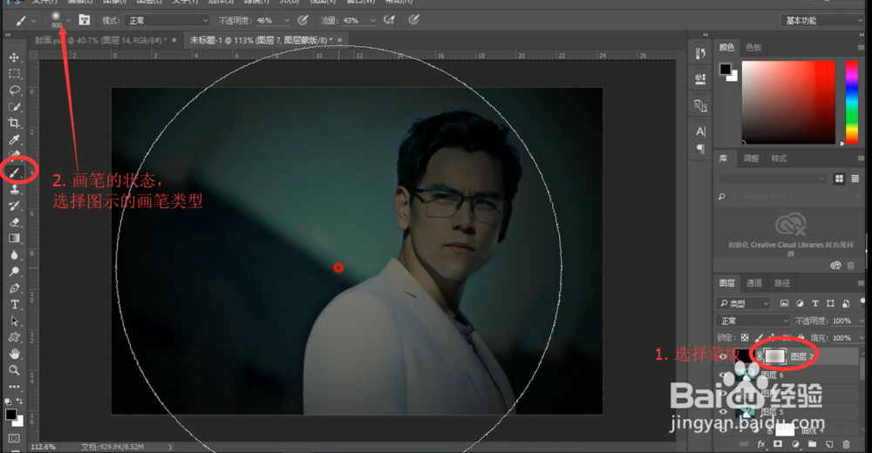The image size is (872, 453).
Task: Filter layers by type layers
Action: click(815, 303)
